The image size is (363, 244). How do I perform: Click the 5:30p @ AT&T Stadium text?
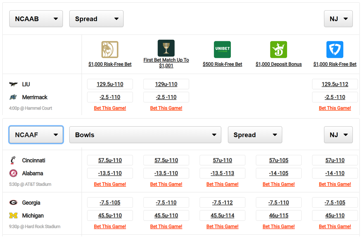pos(30,184)
